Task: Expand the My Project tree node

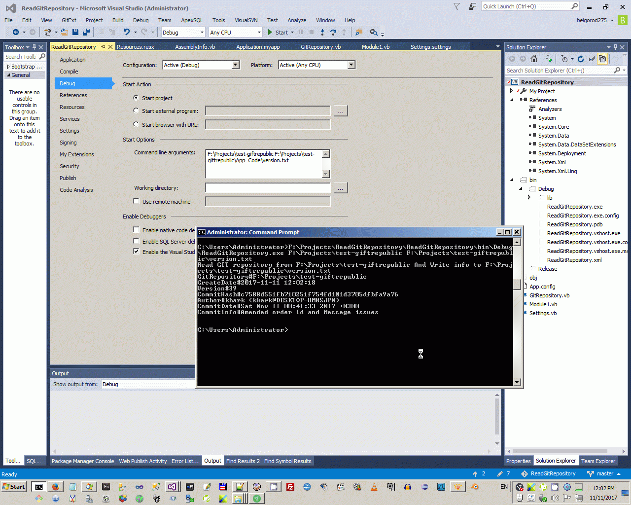Action: 512,91
